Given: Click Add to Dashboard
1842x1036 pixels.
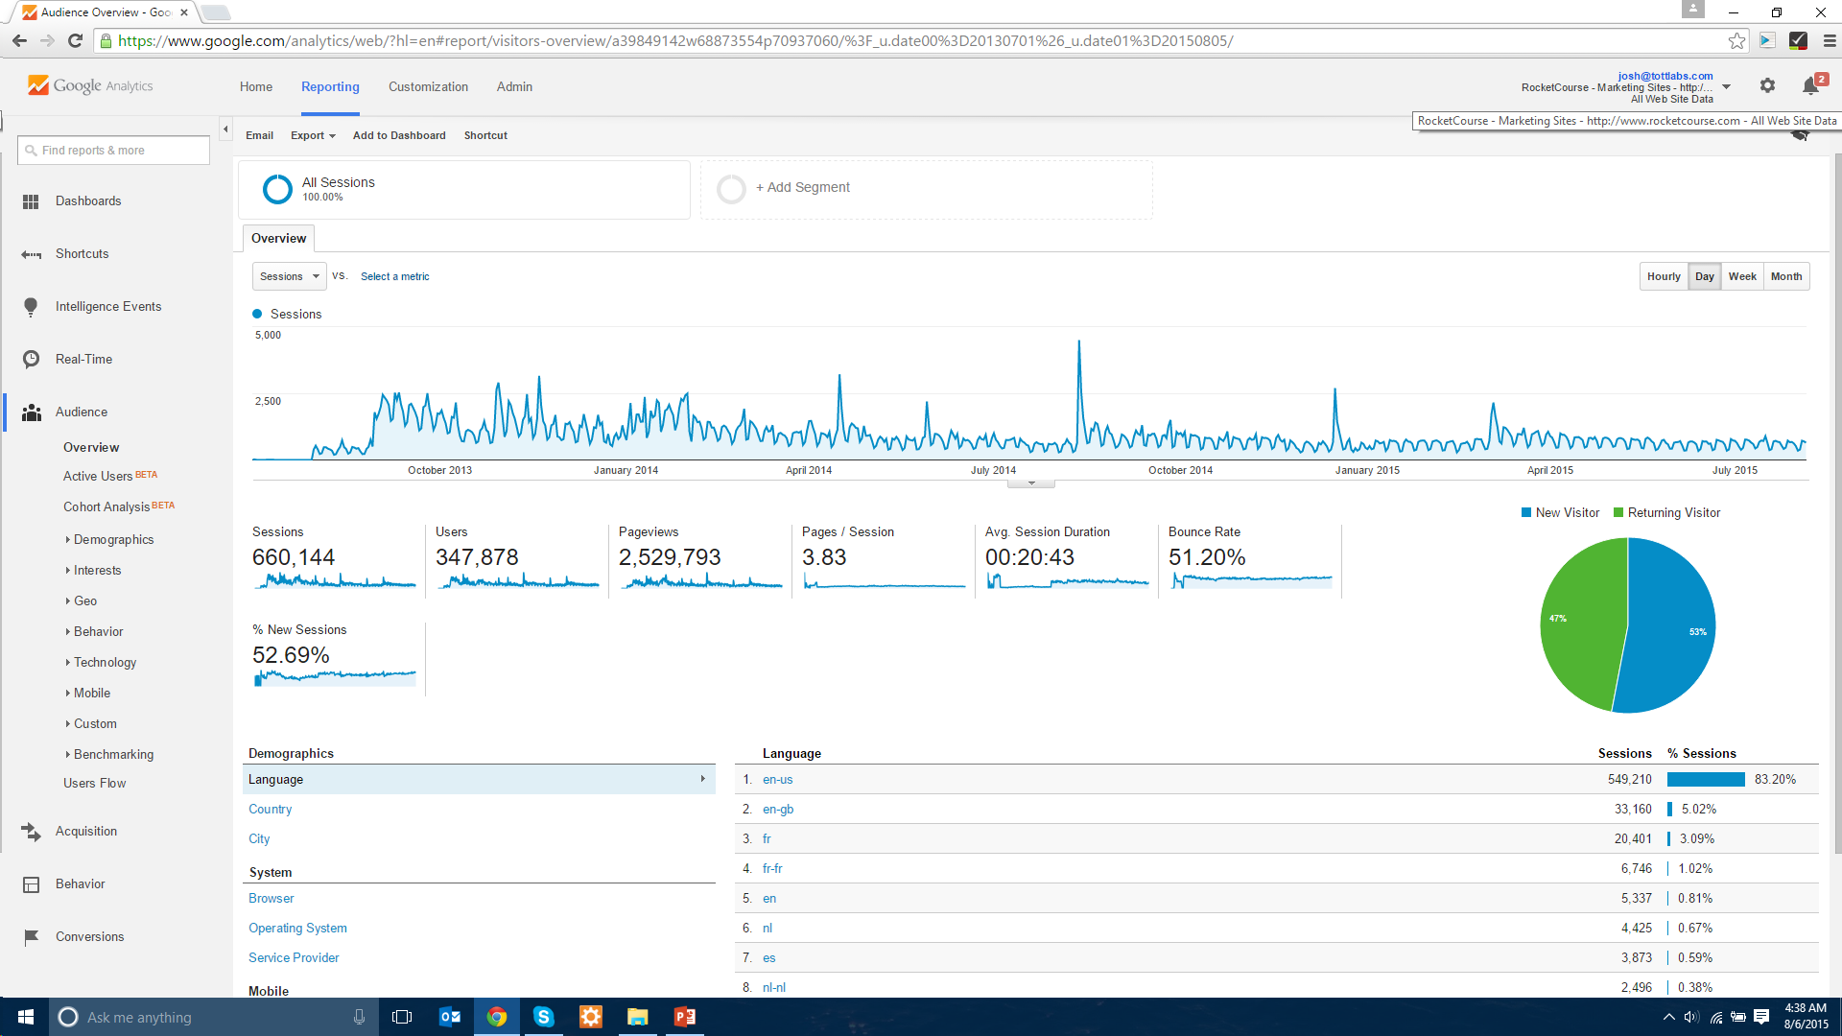Looking at the screenshot, I should (399, 135).
